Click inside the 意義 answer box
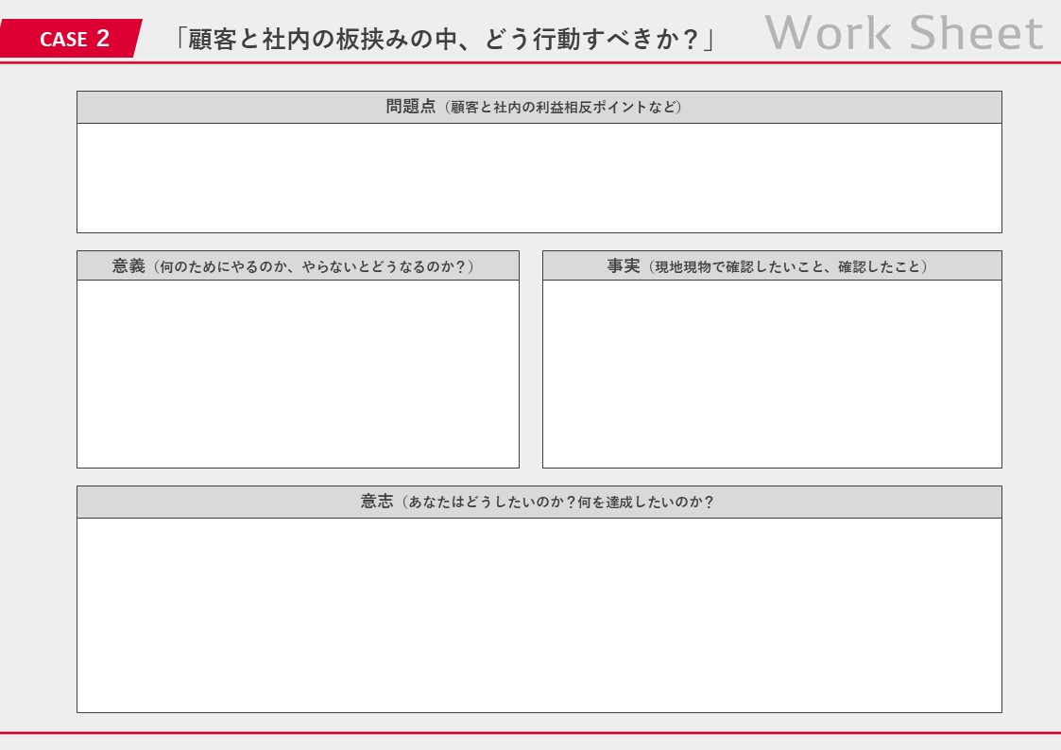Image resolution: width=1061 pixels, height=750 pixels. coord(298,373)
